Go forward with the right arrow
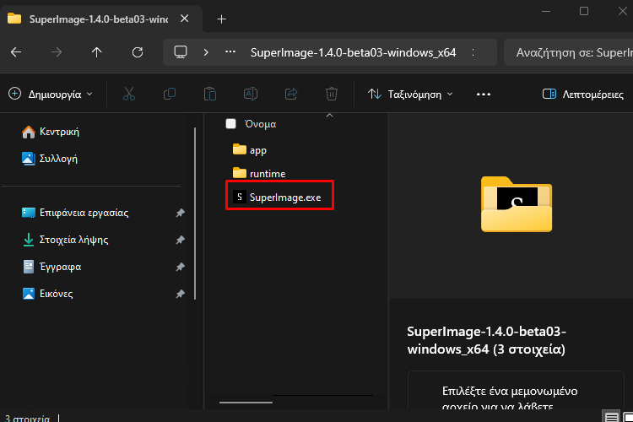Viewport: 633px width, 422px height. point(57,52)
